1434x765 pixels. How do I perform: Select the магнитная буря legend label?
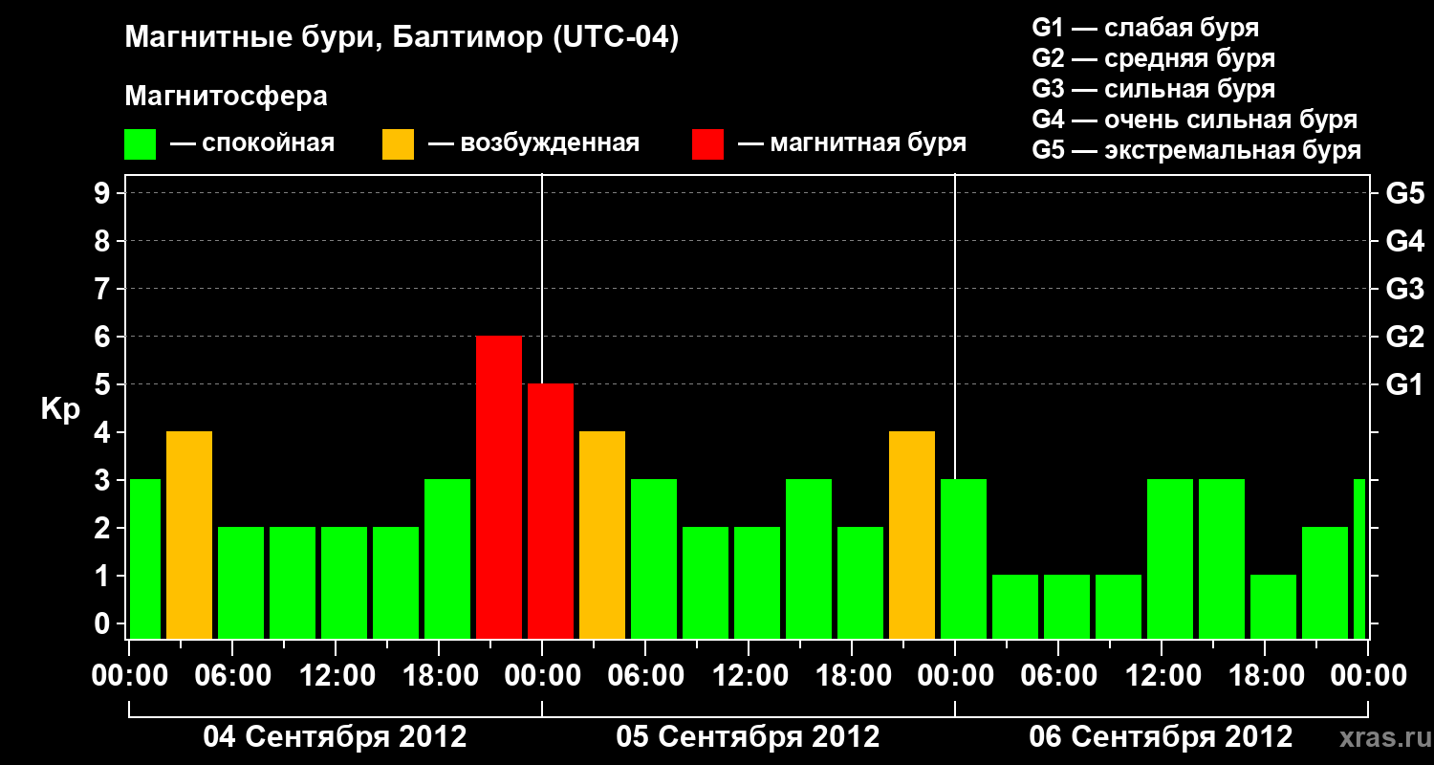pos(868,144)
